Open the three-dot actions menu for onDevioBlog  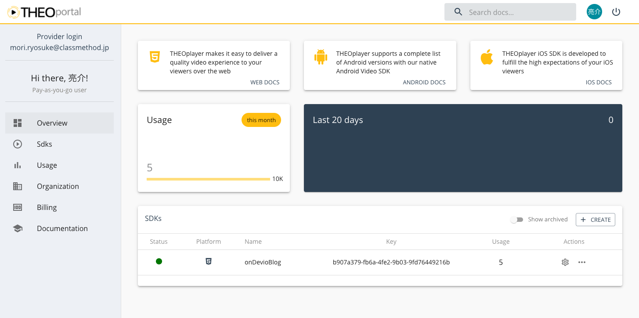click(x=582, y=262)
